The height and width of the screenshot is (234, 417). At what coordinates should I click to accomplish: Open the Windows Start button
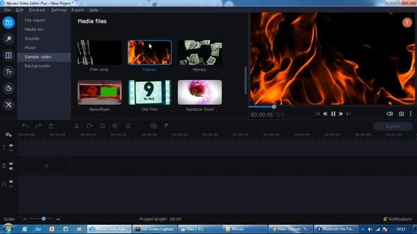pos(8,229)
